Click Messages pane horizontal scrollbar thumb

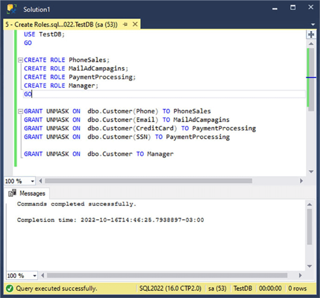[x=167, y=276]
